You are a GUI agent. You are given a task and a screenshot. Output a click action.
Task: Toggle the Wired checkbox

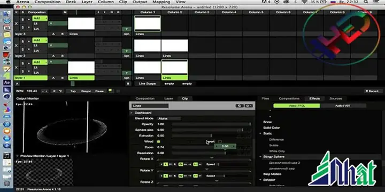pos(158,141)
